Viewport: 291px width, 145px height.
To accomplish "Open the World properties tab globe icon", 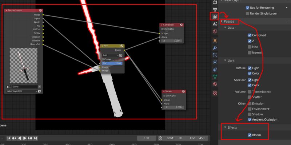I will click(215, 31).
